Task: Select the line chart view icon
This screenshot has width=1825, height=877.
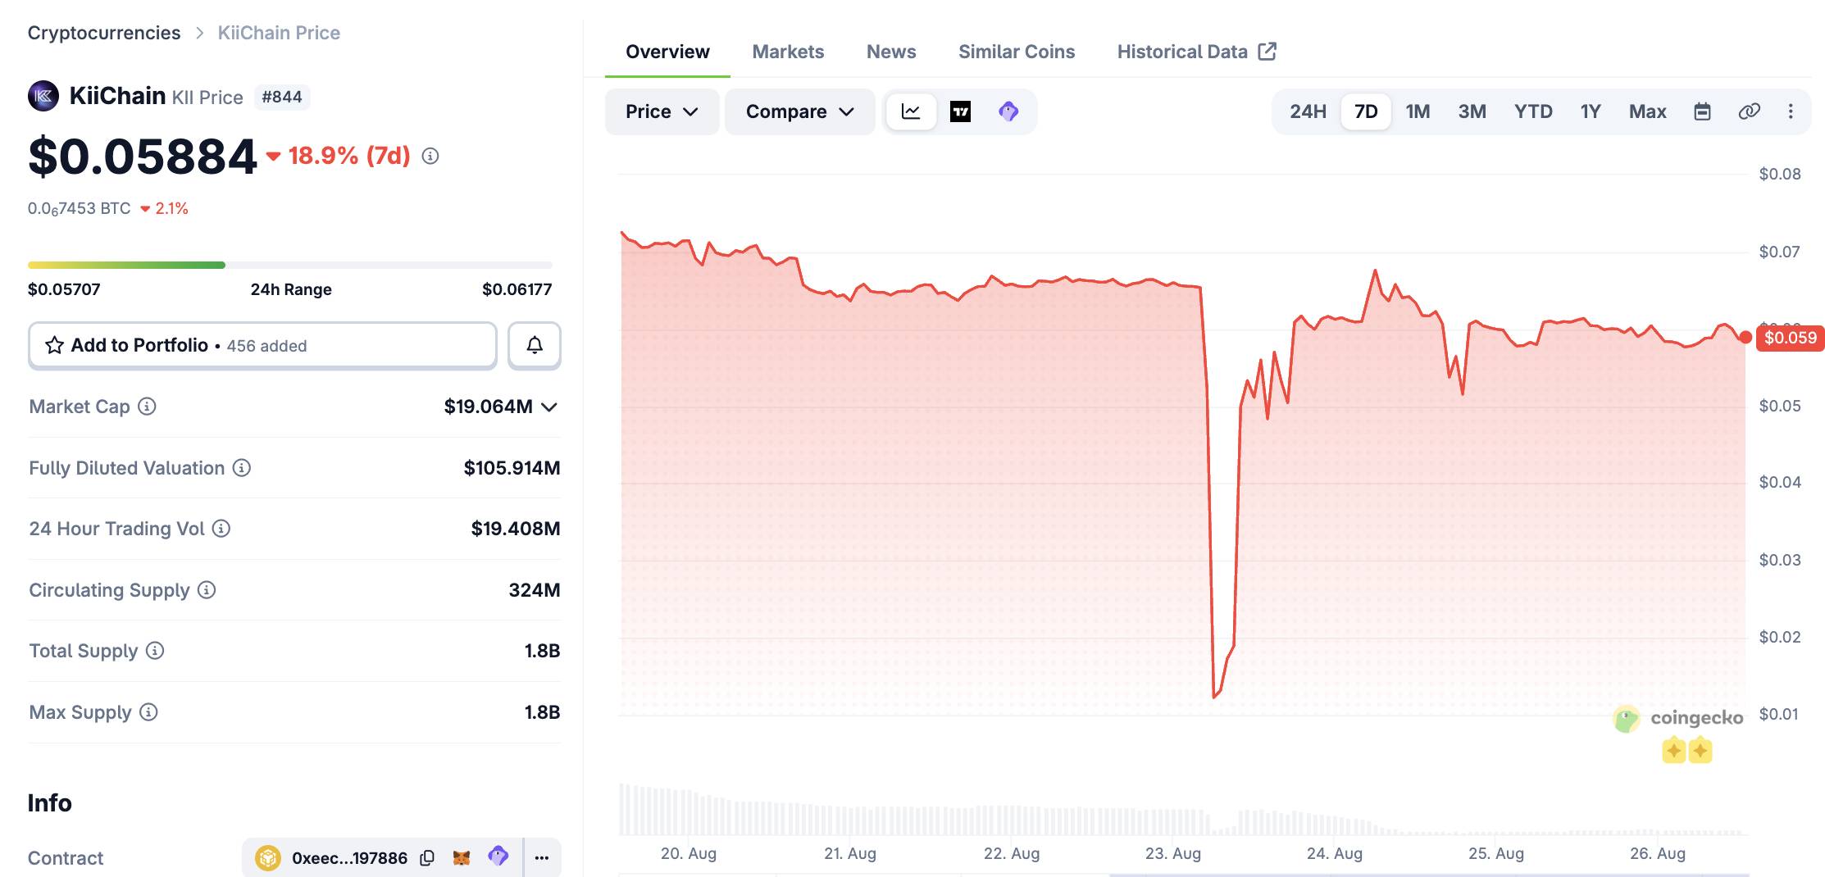Action: (x=911, y=111)
